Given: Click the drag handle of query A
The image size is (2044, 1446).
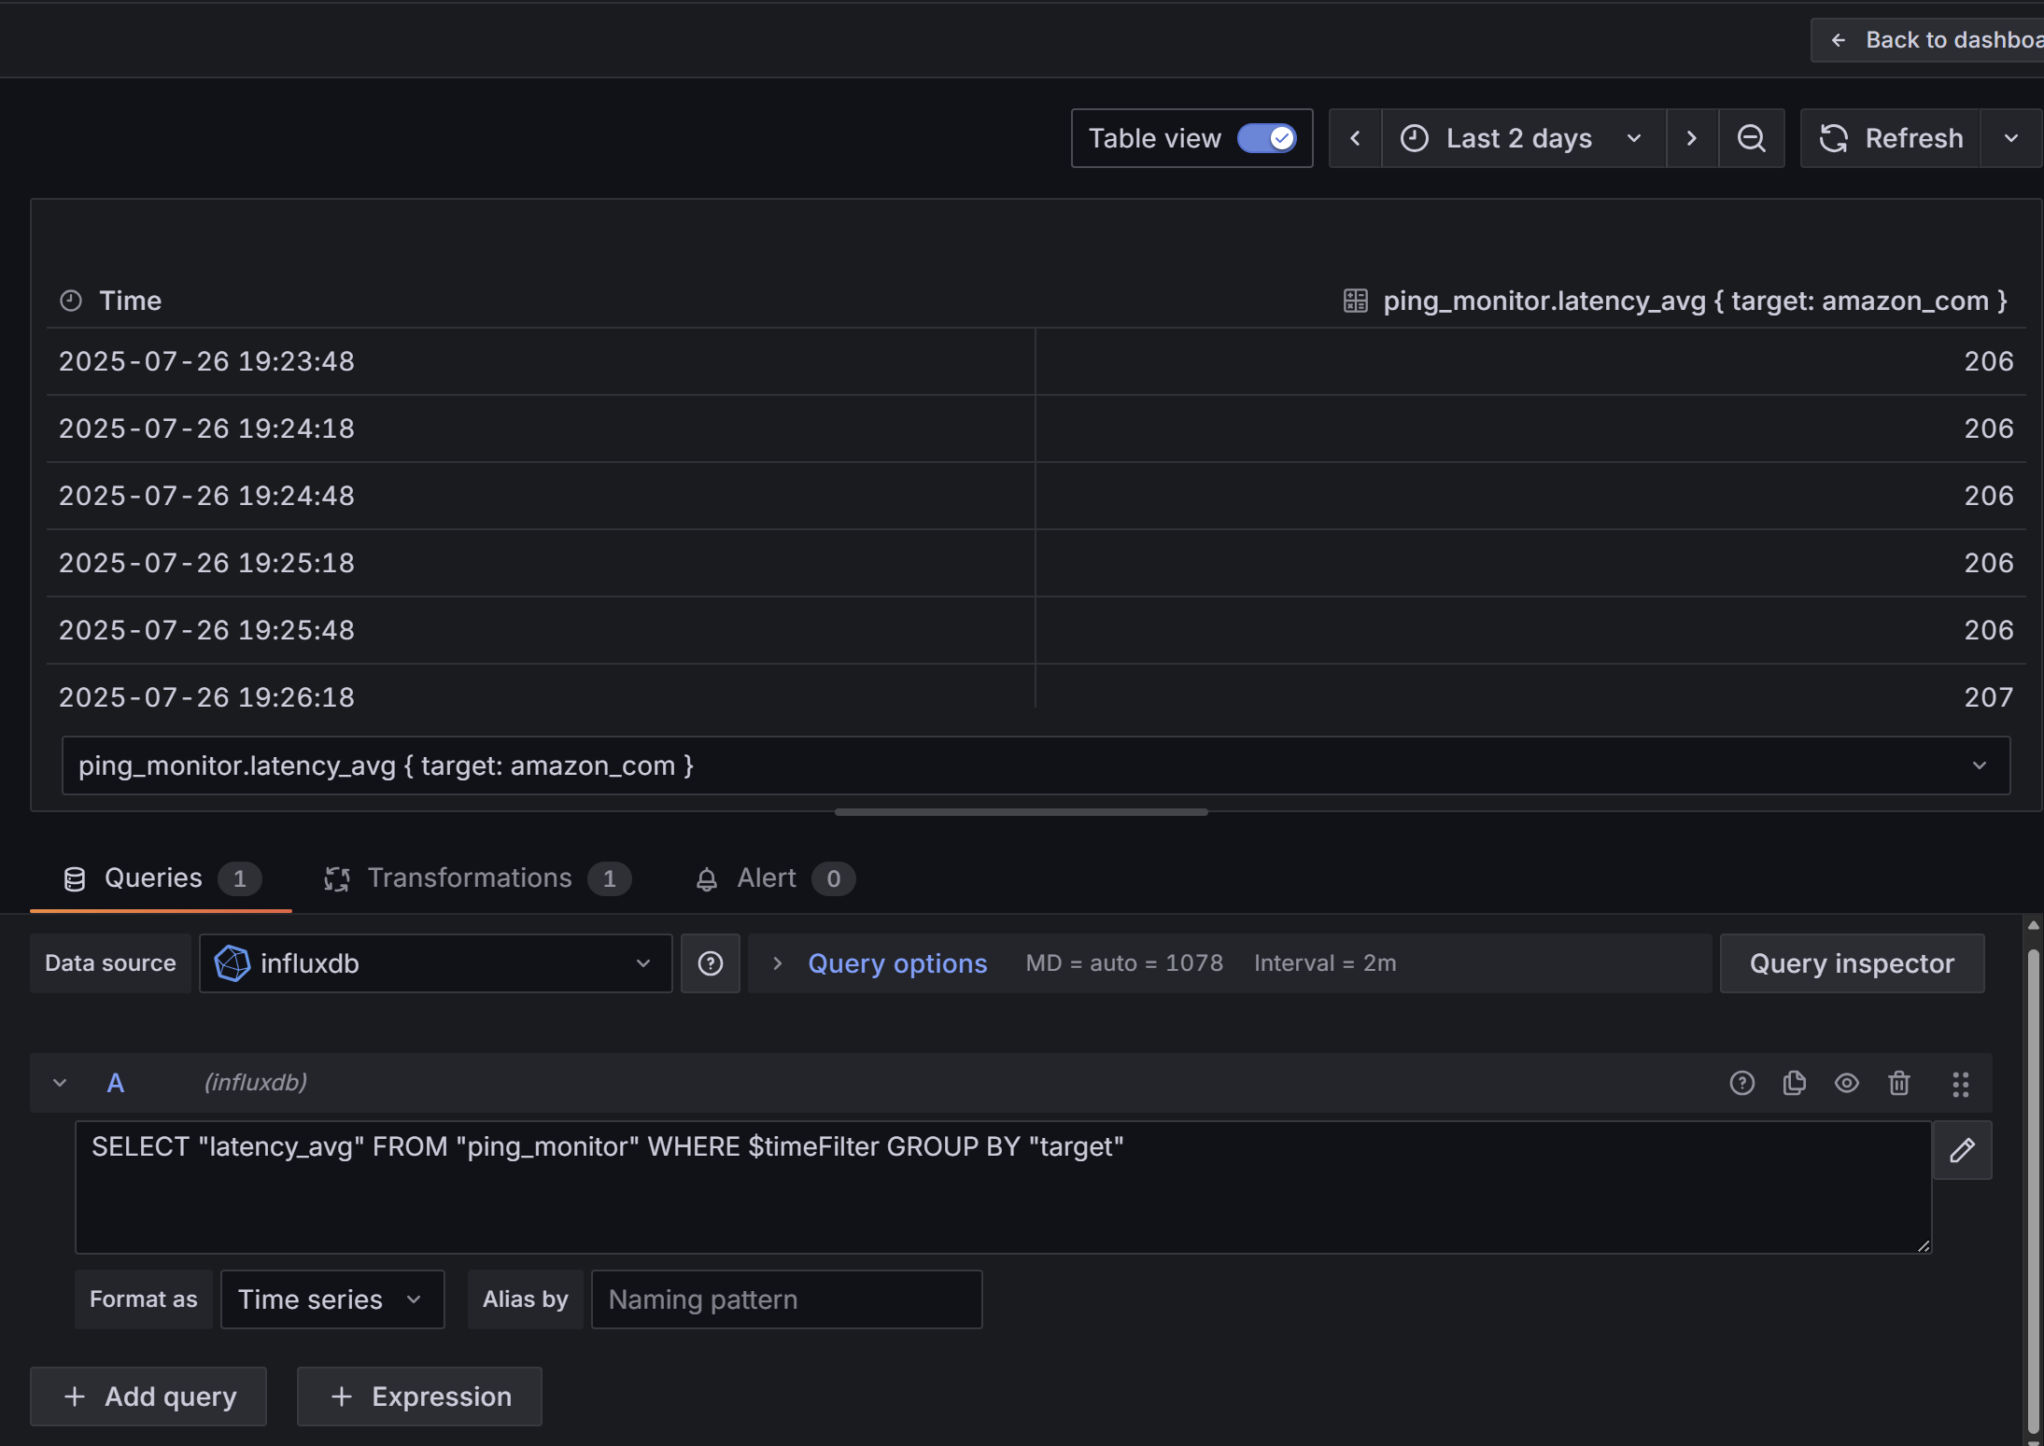Looking at the screenshot, I should click(1960, 1083).
